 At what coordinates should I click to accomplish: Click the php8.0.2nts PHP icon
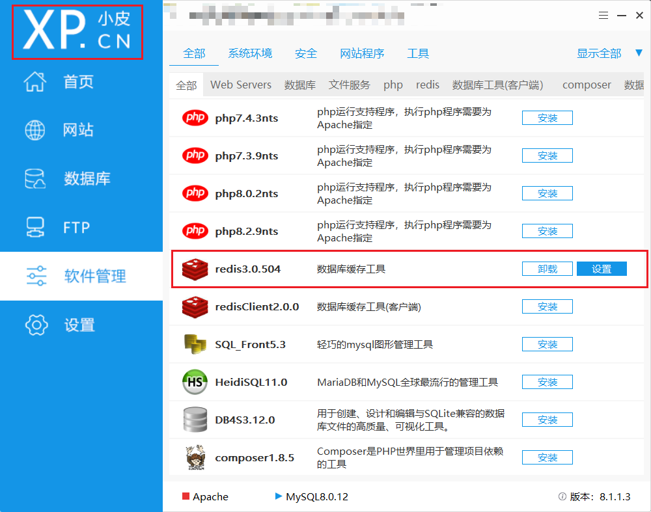pos(195,193)
